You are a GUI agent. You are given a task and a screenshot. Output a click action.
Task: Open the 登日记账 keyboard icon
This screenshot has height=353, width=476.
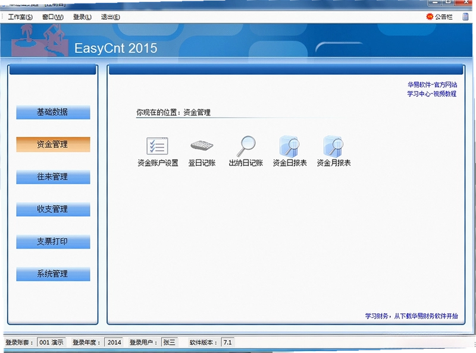202,145
